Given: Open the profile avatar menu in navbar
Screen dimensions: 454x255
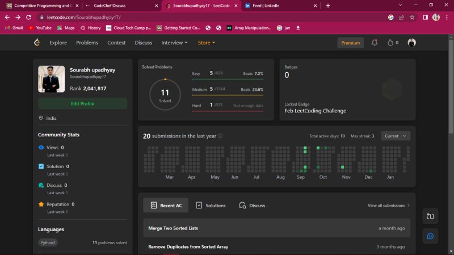Looking at the screenshot, I should click(411, 43).
